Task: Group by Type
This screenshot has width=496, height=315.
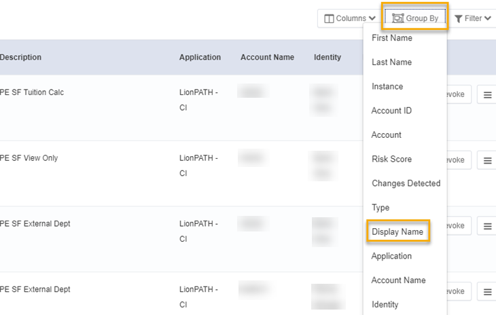Action: (380, 208)
